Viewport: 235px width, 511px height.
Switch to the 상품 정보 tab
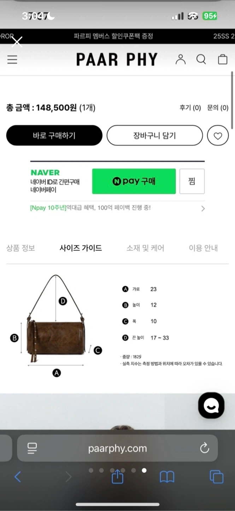20,248
